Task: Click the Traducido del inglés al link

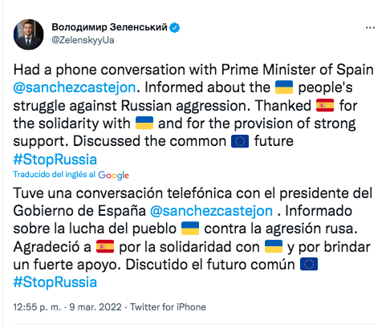Action: point(55,175)
